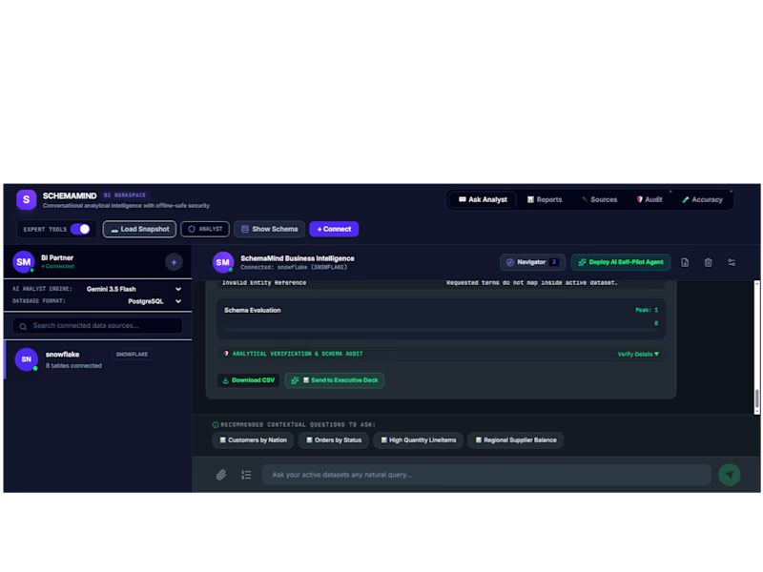Click the BI Partner SM avatar
Image resolution: width=763 pixels, height=572 pixels.
[x=23, y=262]
